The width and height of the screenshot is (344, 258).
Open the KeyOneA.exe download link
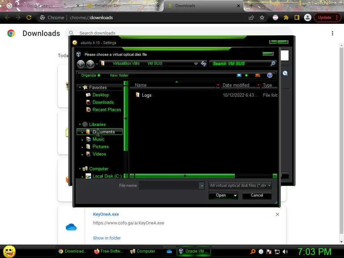coord(106,214)
